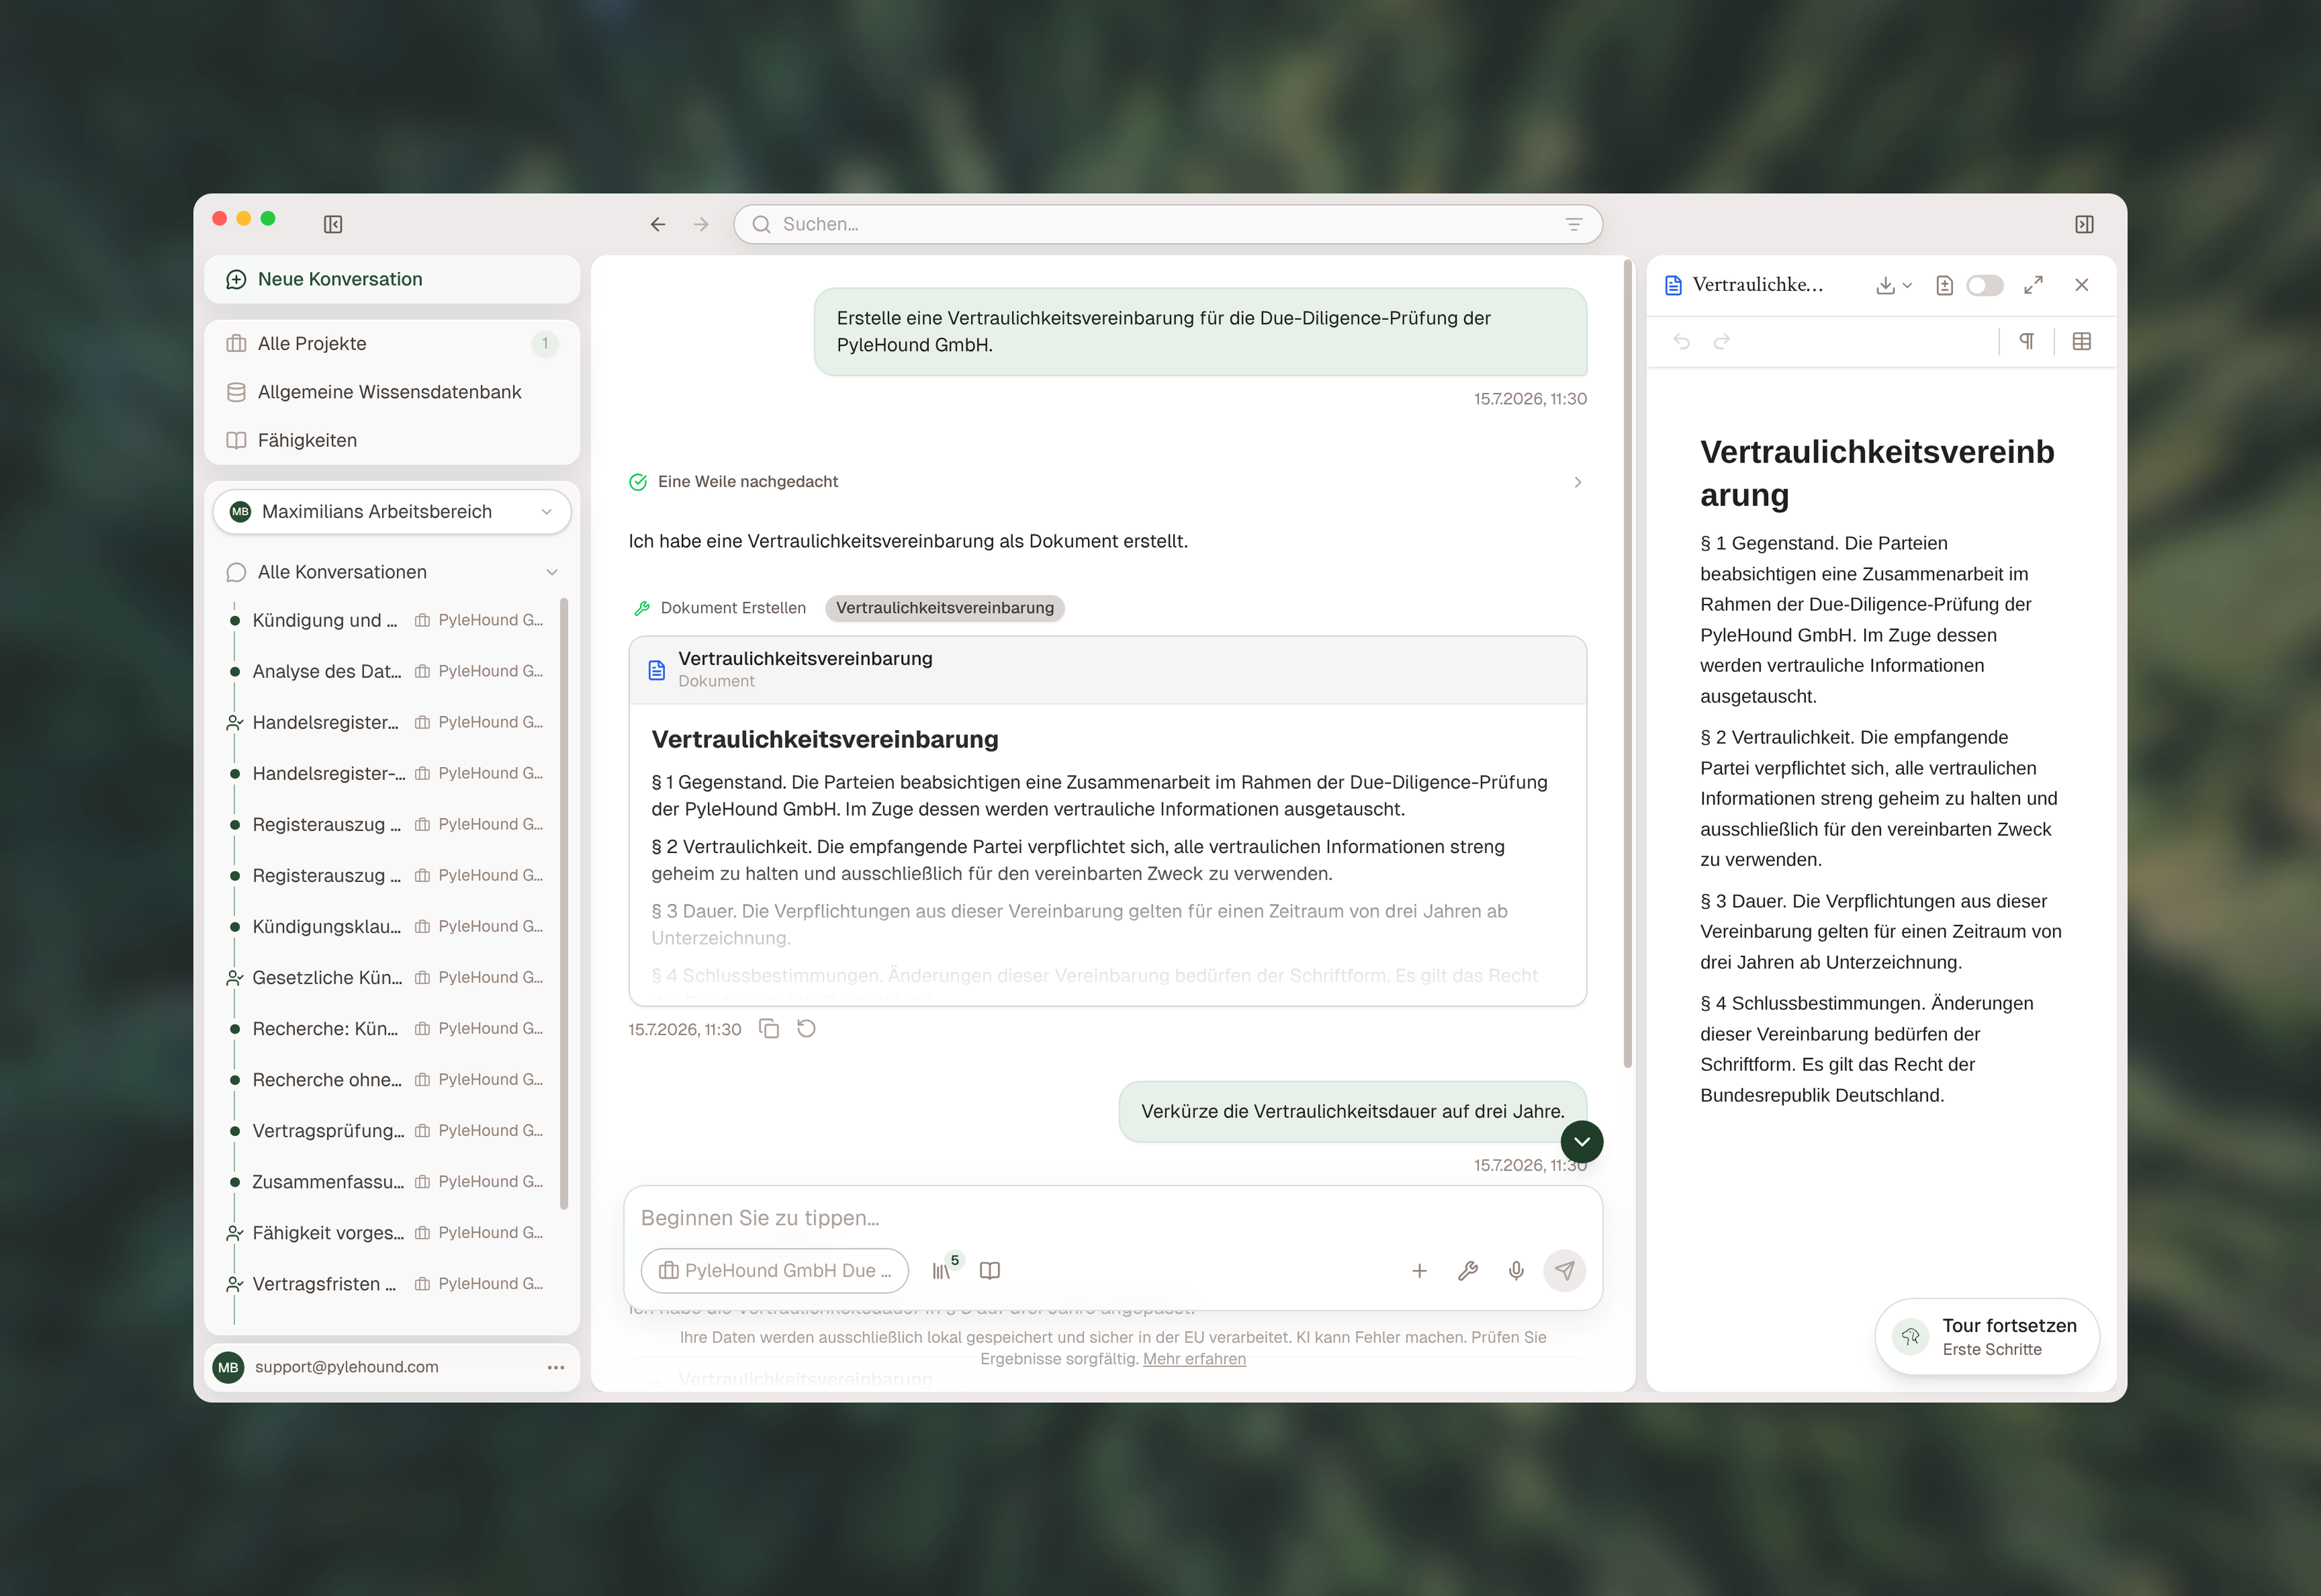Start voice input with microphone
Image resolution: width=2321 pixels, height=1596 pixels.
click(1517, 1271)
